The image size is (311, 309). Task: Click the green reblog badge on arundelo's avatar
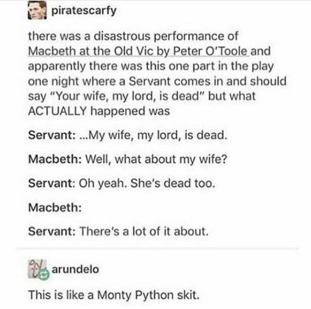click(x=43, y=274)
